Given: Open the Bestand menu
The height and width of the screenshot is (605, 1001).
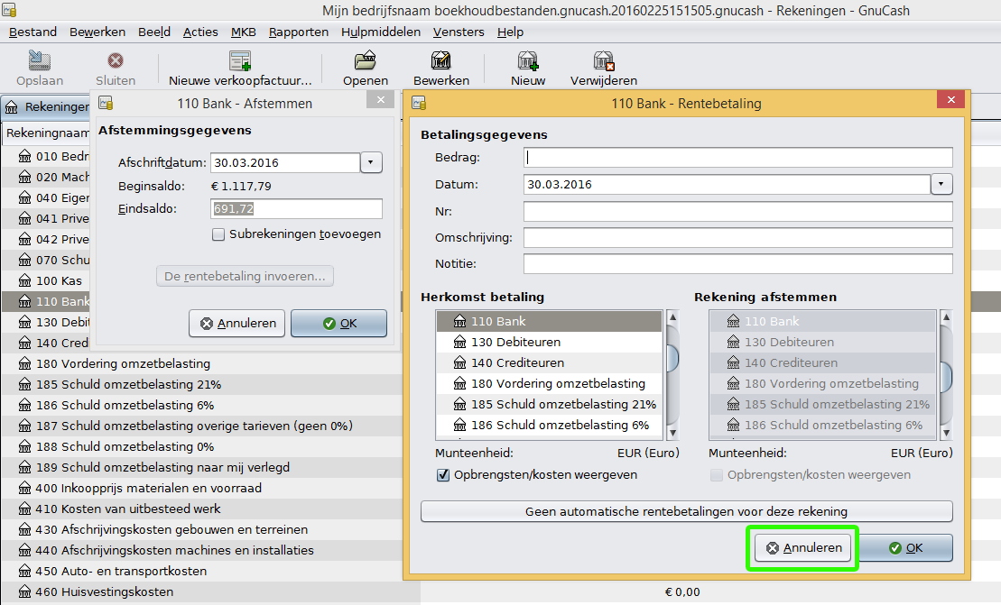Looking at the screenshot, I should pos(32,32).
